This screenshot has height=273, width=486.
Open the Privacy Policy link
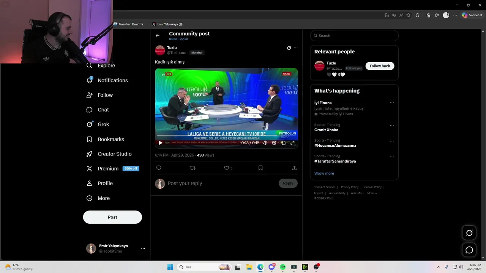coord(350,187)
